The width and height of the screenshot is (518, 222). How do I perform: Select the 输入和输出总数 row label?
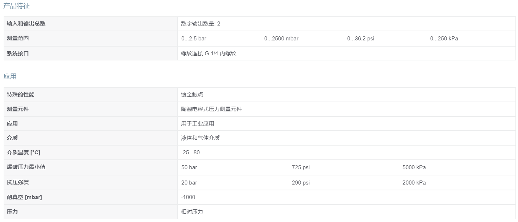pyautogui.click(x=26, y=24)
